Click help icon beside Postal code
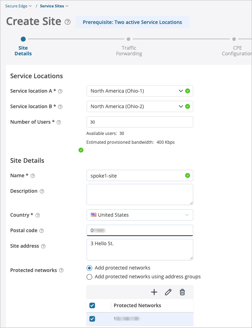This screenshot has width=252, height=328. click(x=42, y=231)
